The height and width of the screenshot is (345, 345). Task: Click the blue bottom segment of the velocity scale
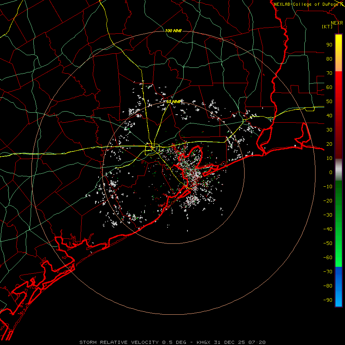(x=338, y=287)
